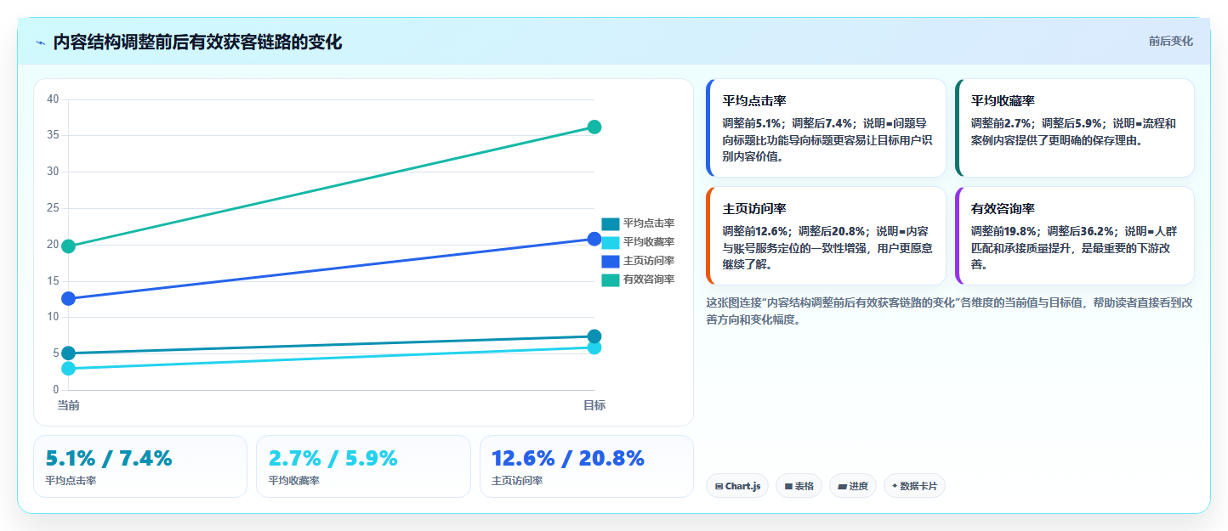1228x531 pixels.
Task: Click the 表格 chip icon
Action: point(788,487)
